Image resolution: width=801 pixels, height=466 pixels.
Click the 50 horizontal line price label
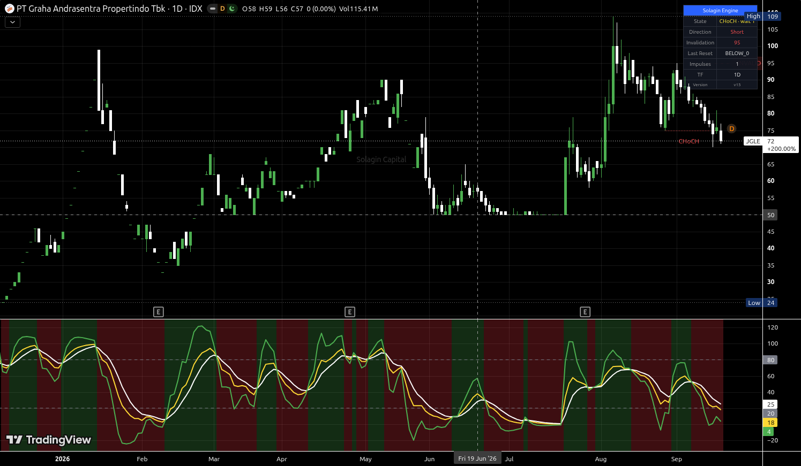pyautogui.click(x=770, y=215)
